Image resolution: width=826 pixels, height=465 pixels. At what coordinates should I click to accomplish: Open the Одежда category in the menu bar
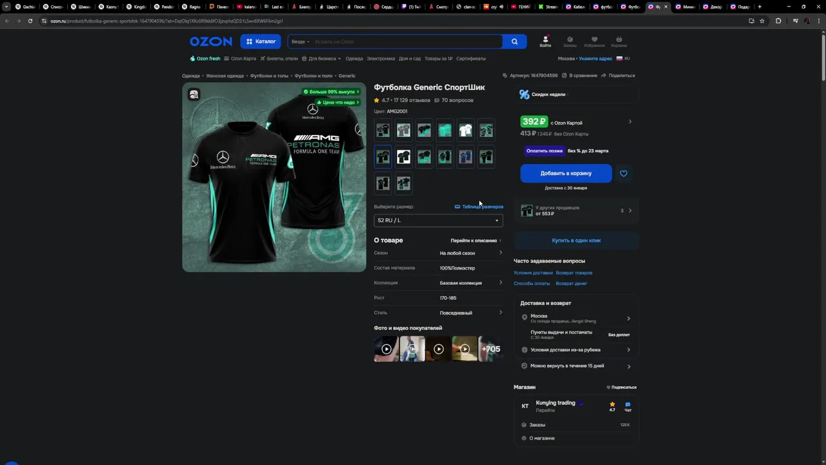[354, 59]
